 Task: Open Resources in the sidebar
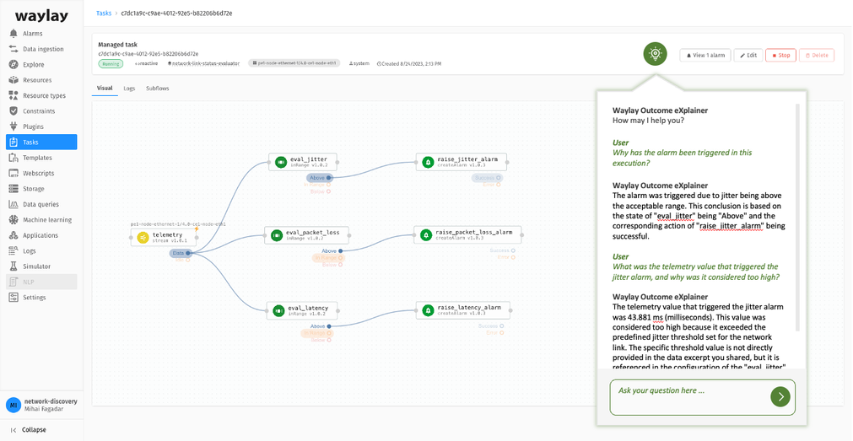point(41,80)
